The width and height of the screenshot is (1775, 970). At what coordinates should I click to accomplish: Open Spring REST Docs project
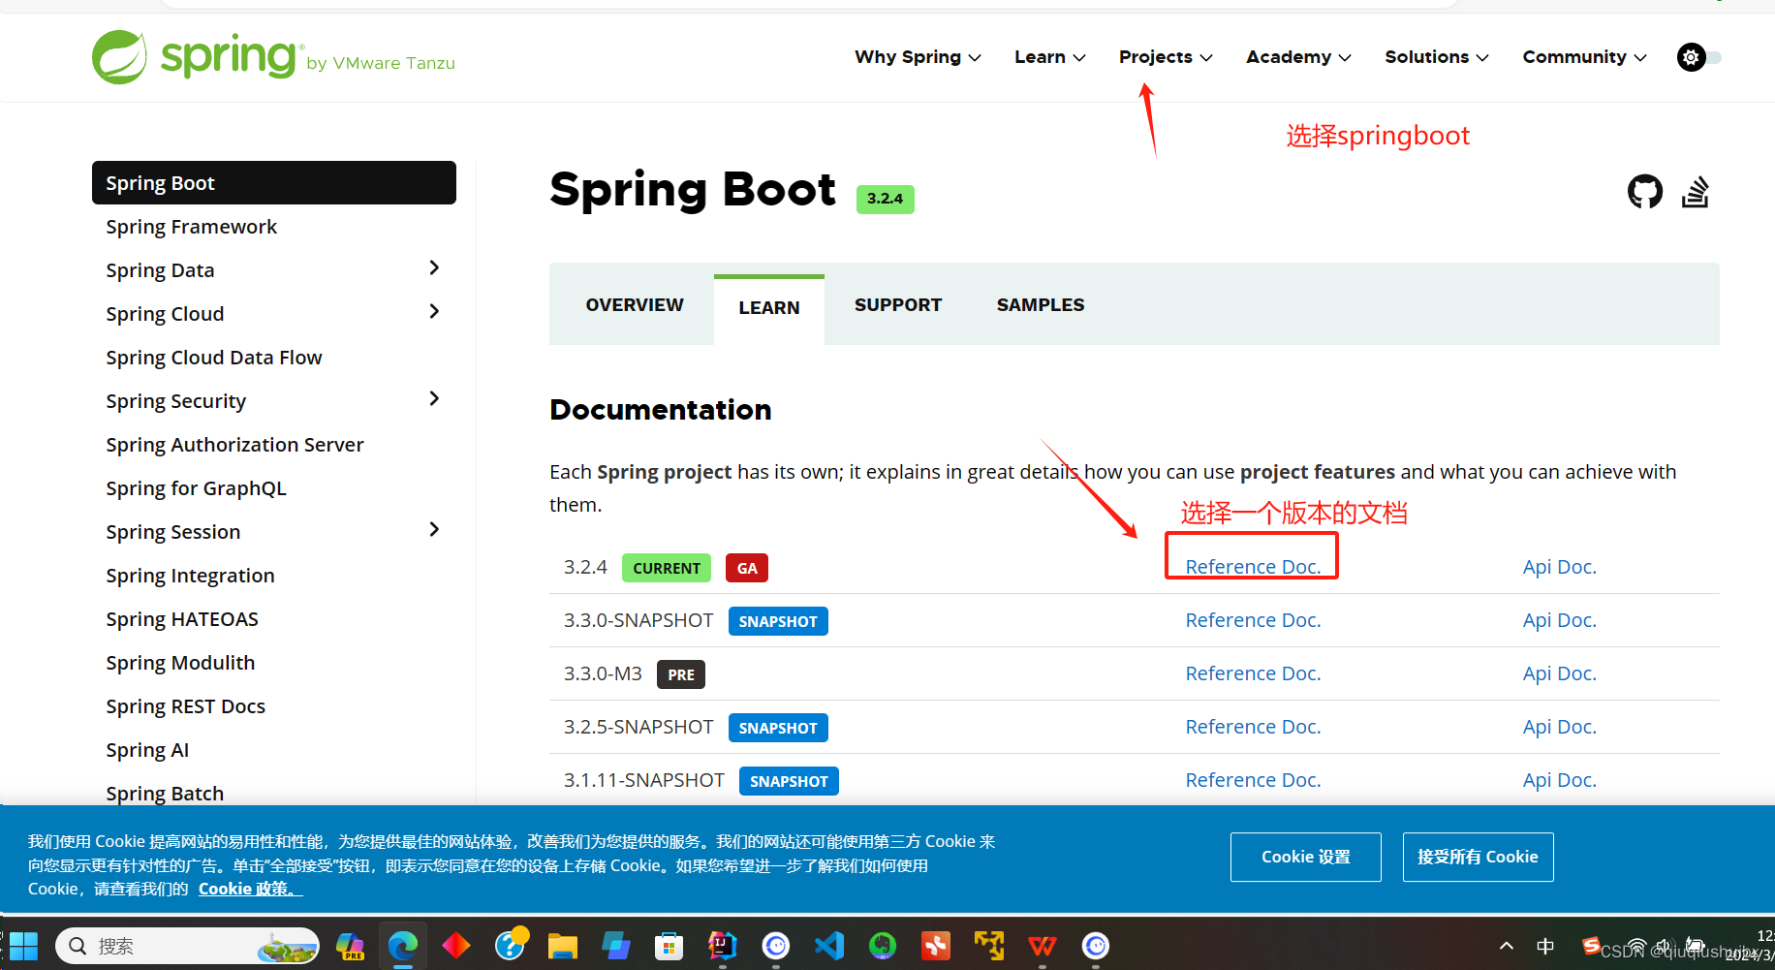coord(186,706)
